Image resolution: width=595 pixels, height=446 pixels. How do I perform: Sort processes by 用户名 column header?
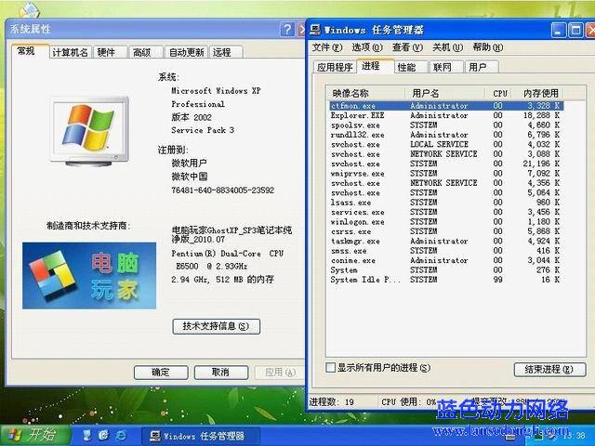443,93
